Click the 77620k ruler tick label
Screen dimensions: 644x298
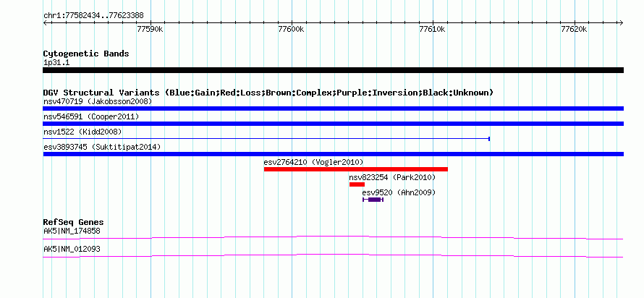point(575,29)
